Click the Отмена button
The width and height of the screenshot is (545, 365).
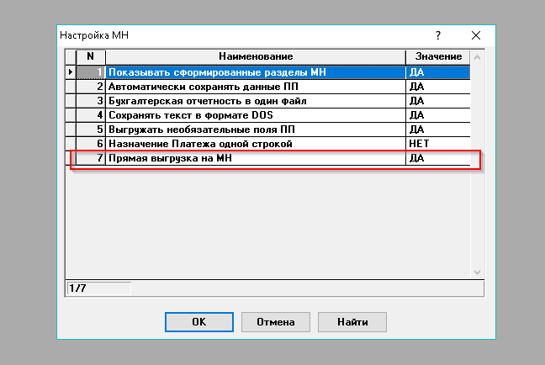[276, 322]
